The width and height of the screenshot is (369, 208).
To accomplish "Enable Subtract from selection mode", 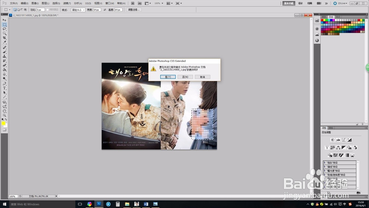I will point(22,10).
